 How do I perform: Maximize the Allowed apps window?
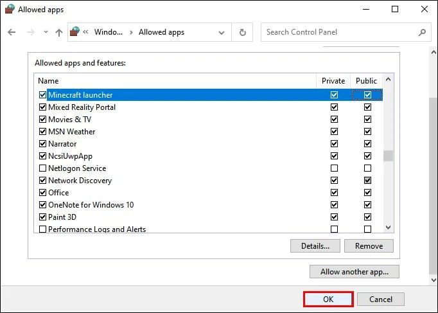coord(395,9)
